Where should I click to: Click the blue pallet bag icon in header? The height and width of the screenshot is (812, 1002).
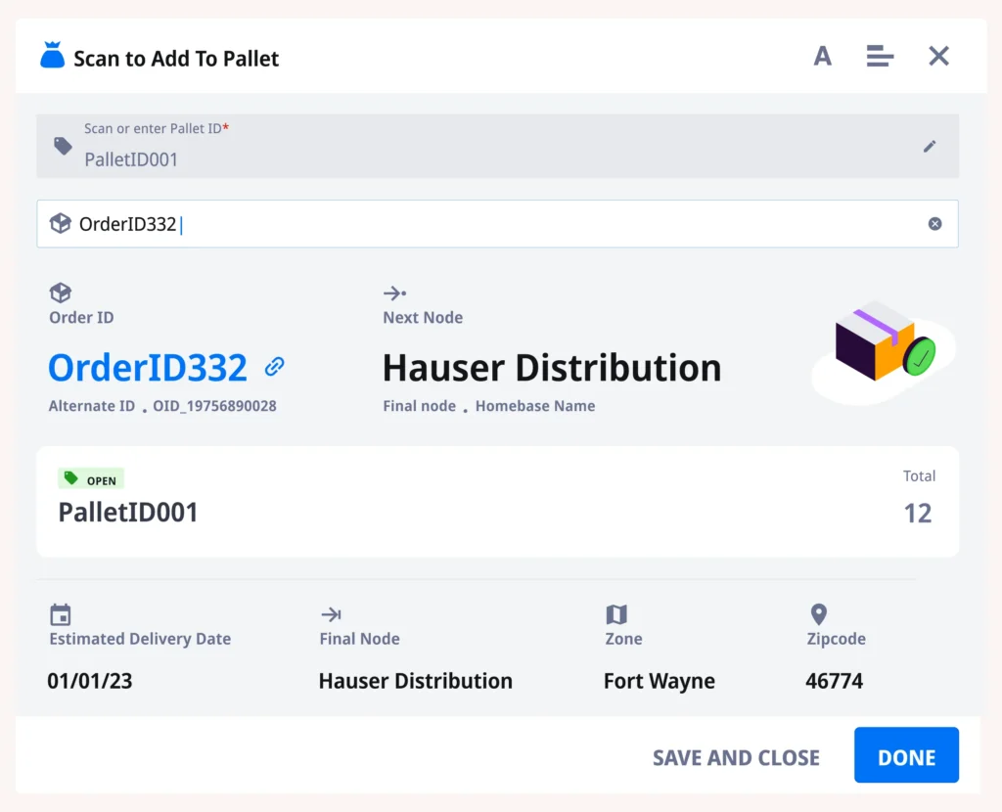point(52,57)
